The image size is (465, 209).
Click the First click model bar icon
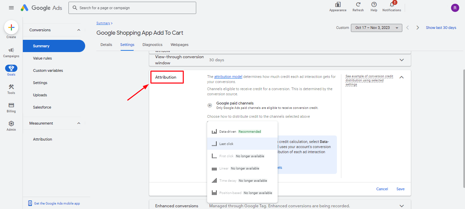[214, 156]
